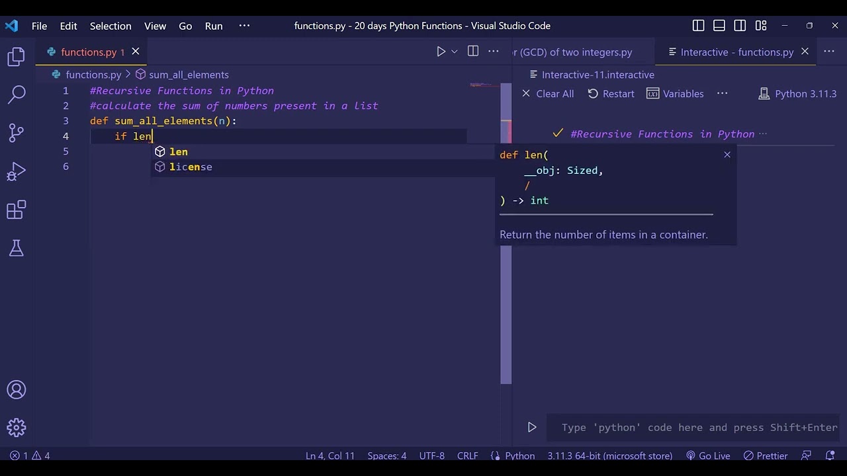Open the File menu
The image size is (847, 476).
pos(39,26)
